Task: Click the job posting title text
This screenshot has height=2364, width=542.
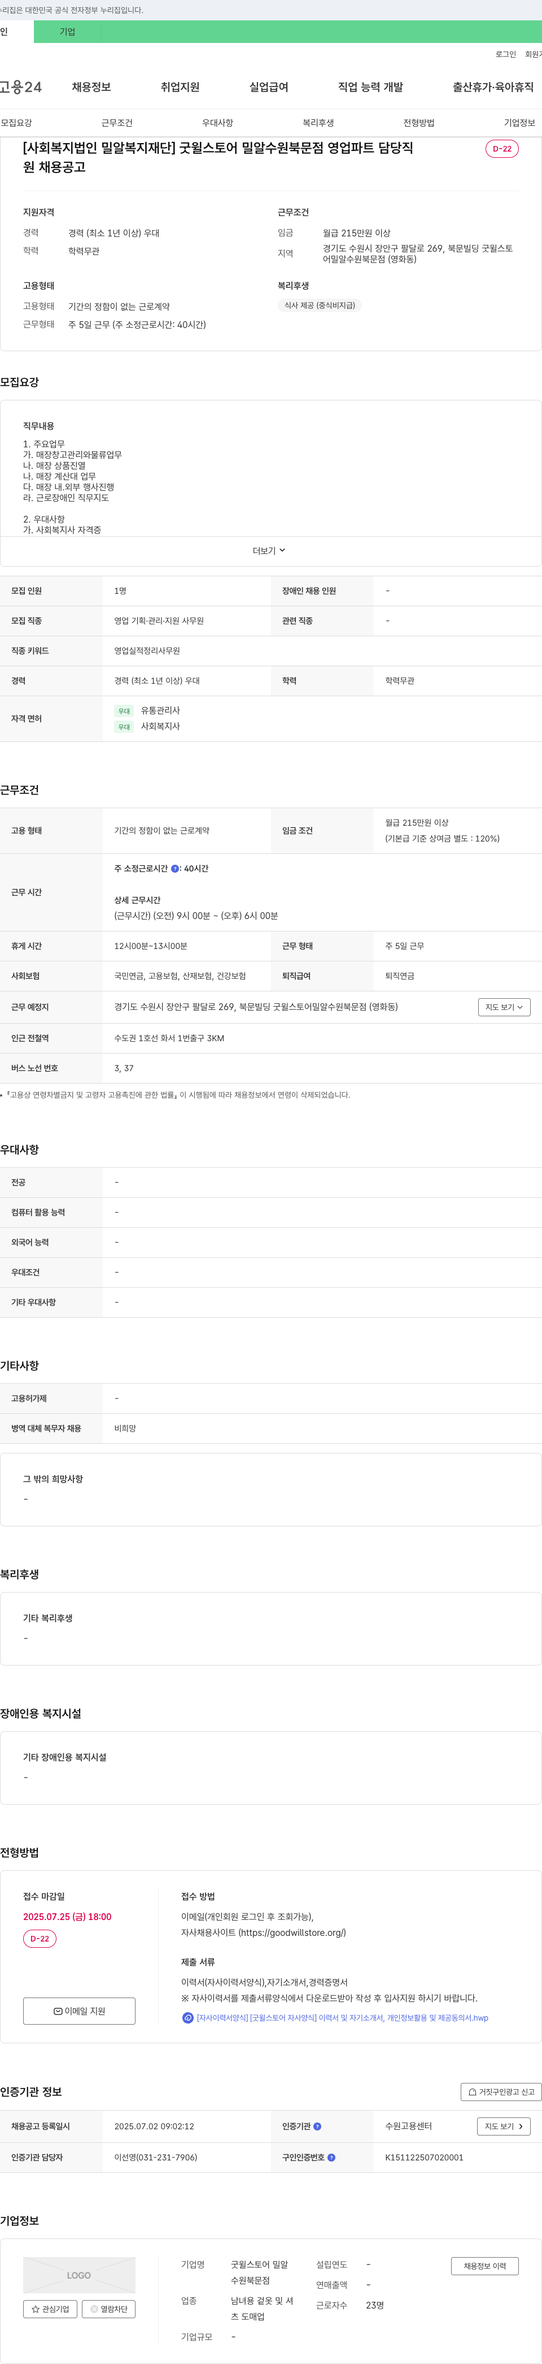Action: [x=218, y=157]
